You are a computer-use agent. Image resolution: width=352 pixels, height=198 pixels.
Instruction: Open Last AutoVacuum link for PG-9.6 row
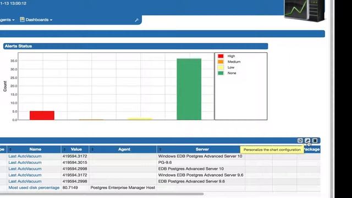[25, 162]
